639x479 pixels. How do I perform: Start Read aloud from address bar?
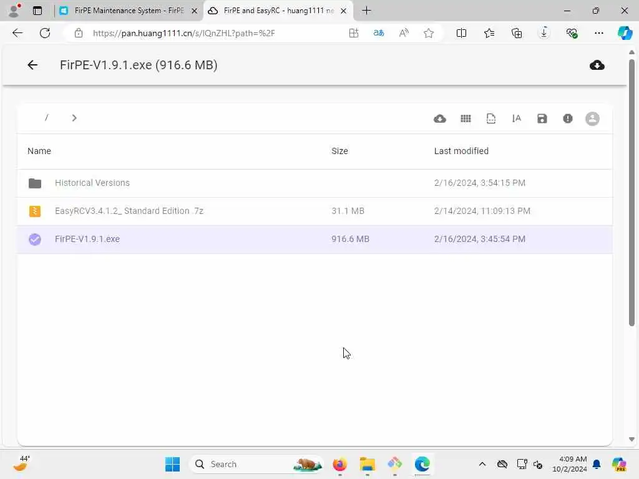tap(404, 33)
